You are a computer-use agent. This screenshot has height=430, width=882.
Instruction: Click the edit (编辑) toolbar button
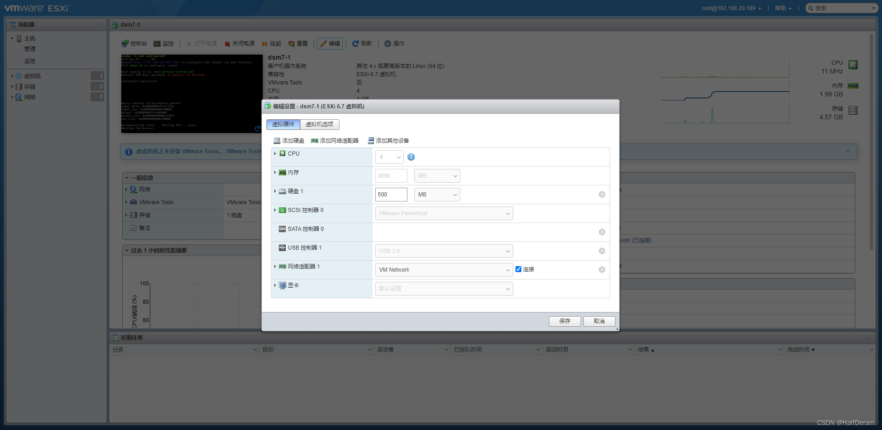point(330,44)
